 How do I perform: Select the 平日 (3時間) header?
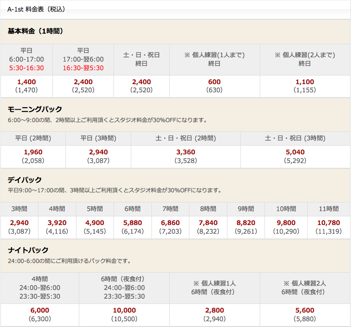[98, 138]
